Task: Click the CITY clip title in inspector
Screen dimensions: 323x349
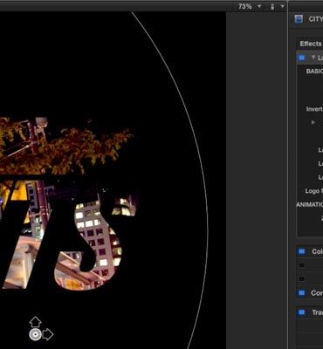Action: [x=316, y=19]
